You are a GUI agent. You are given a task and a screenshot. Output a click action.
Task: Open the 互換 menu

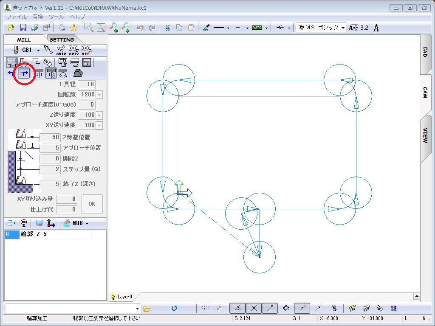point(38,17)
